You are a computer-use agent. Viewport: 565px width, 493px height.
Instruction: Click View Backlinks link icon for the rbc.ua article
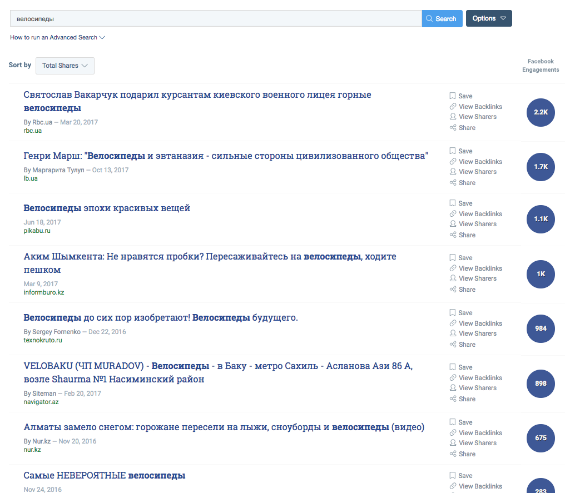coord(453,106)
